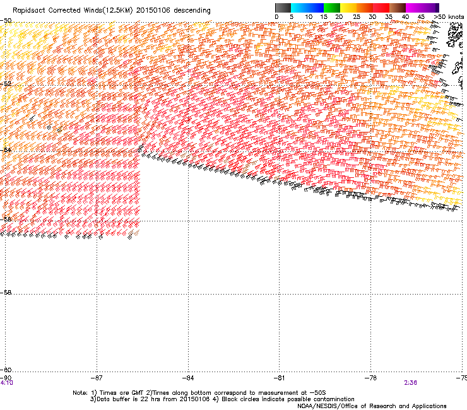Click the green 15-20 knots legend swatch
The width and height of the screenshot is (467, 410).
pos(332,8)
